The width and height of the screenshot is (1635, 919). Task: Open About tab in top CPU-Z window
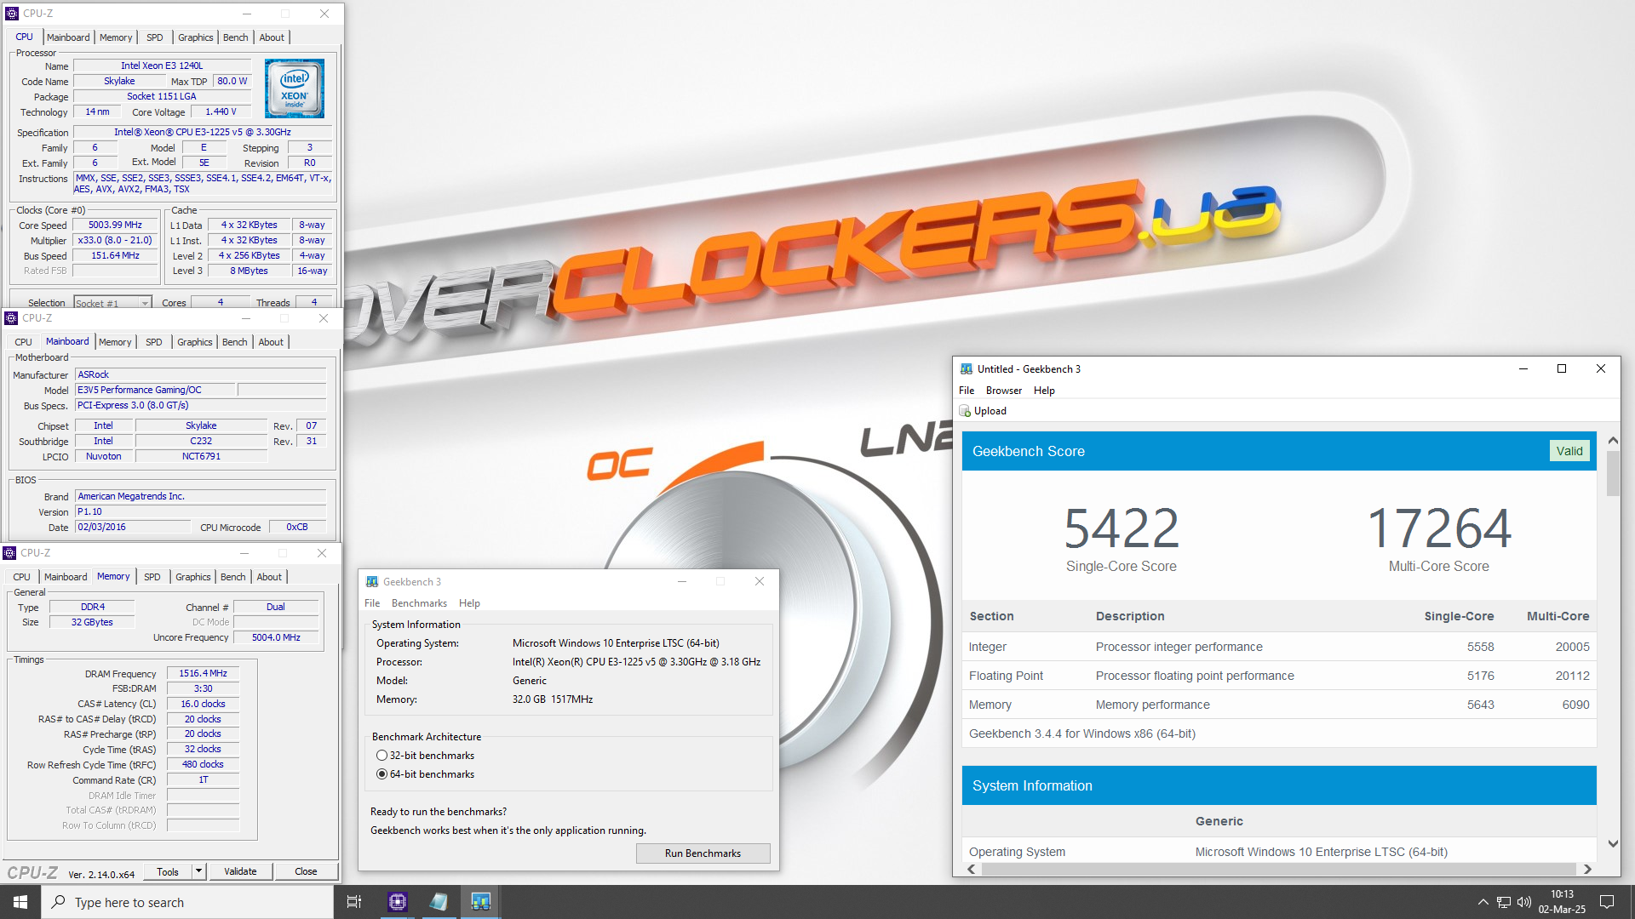point(272,37)
